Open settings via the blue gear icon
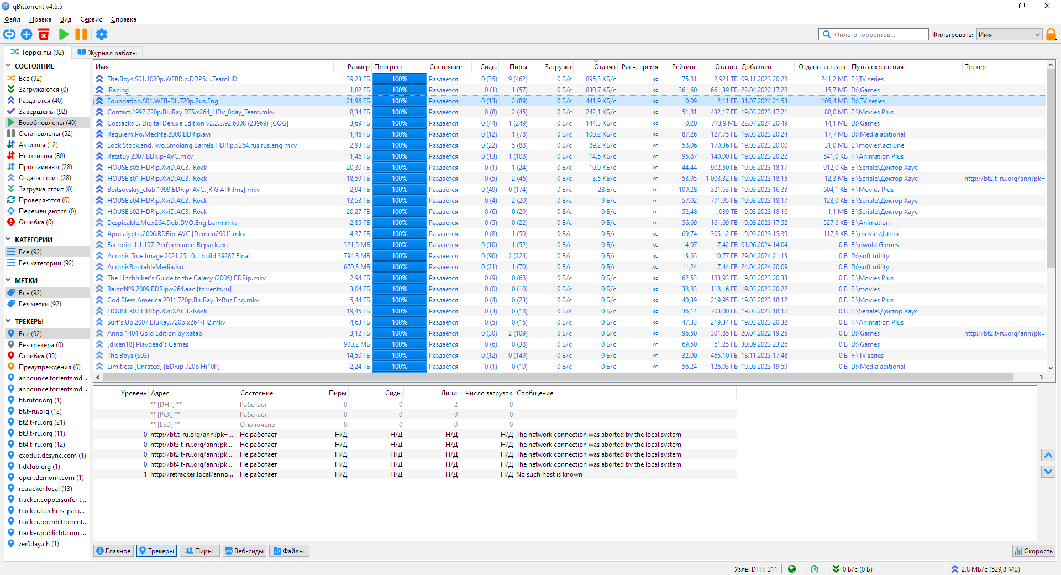This screenshot has height=575, width=1061. click(x=102, y=34)
